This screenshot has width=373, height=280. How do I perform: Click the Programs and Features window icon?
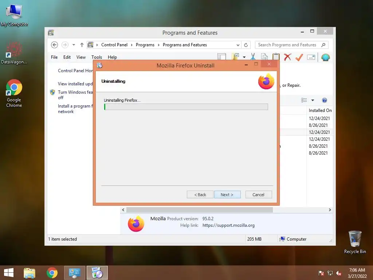(x=51, y=32)
